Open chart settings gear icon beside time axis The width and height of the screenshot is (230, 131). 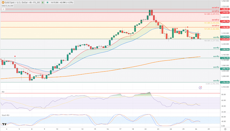tap(225, 129)
